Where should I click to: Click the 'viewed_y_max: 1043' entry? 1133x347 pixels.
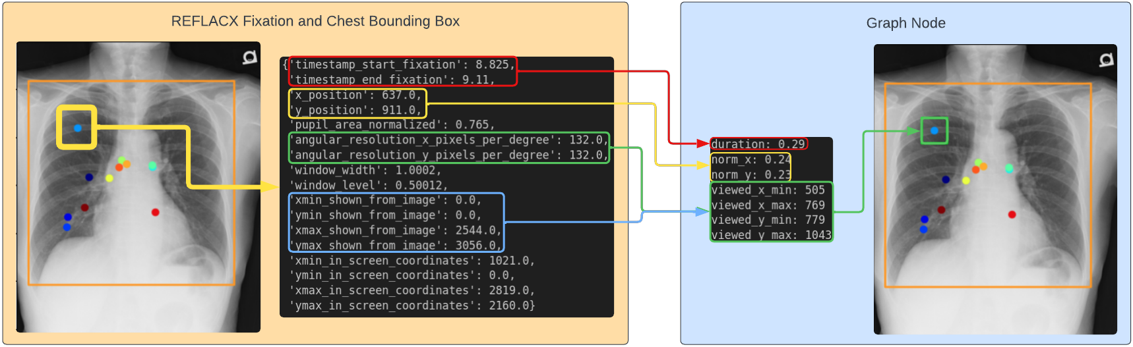click(772, 235)
